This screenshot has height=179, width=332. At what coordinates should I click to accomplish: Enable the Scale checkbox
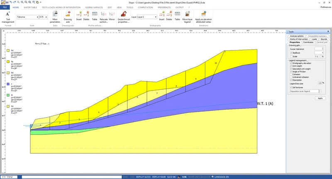pyautogui.click(x=291, y=57)
